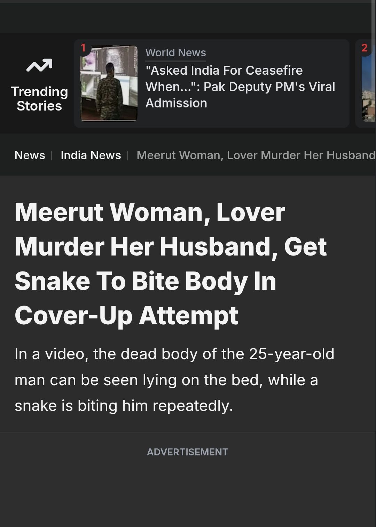The height and width of the screenshot is (527, 376).
Task: Click the Meerut Woman breadcrumb title
Action: click(x=256, y=155)
